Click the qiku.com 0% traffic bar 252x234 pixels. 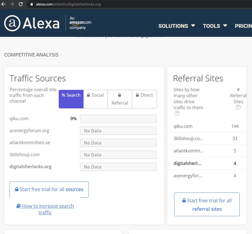tap(118, 119)
